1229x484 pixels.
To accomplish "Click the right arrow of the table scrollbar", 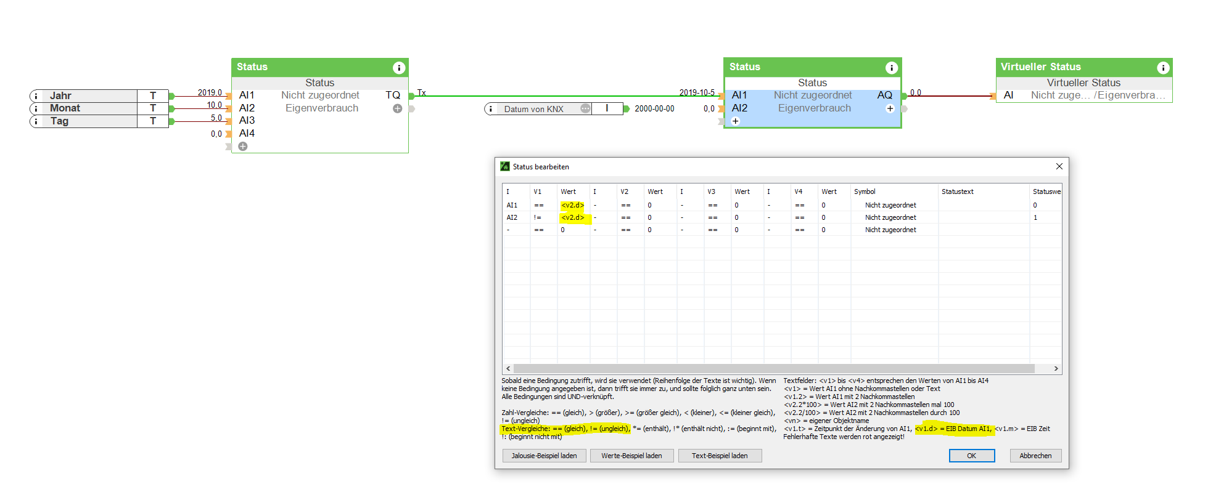I will click(1056, 368).
